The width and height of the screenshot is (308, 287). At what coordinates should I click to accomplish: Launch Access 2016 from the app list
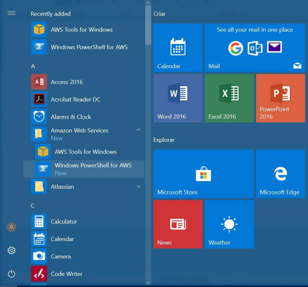66,82
